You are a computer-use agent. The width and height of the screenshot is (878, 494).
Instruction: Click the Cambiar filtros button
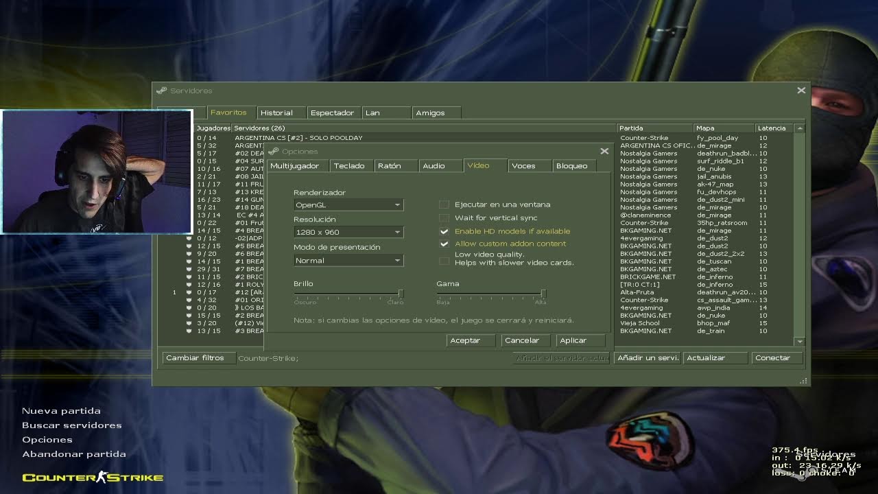198,357
